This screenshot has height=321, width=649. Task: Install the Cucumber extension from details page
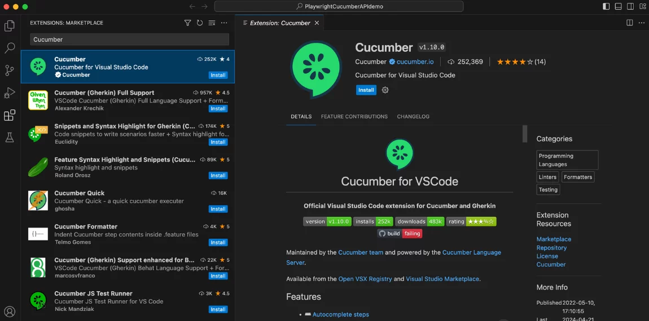tap(366, 90)
